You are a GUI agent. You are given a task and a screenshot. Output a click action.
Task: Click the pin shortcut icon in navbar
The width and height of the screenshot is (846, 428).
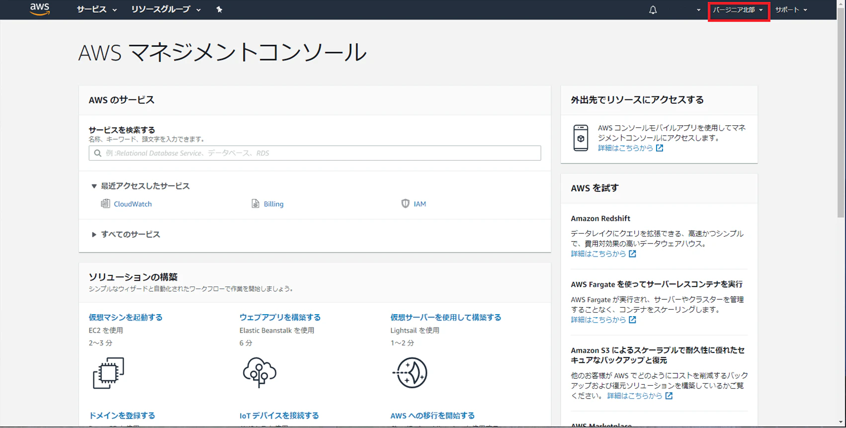219,9
